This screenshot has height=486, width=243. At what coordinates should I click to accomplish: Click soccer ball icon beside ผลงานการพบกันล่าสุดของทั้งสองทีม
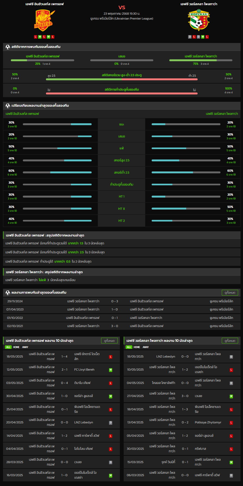[8, 293]
